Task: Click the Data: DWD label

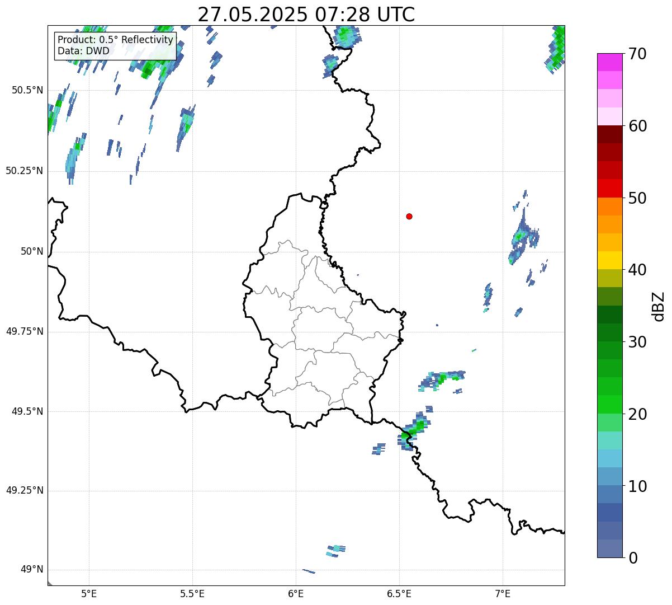Action: (83, 51)
